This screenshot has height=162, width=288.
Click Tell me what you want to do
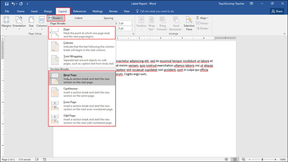point(157,11)
